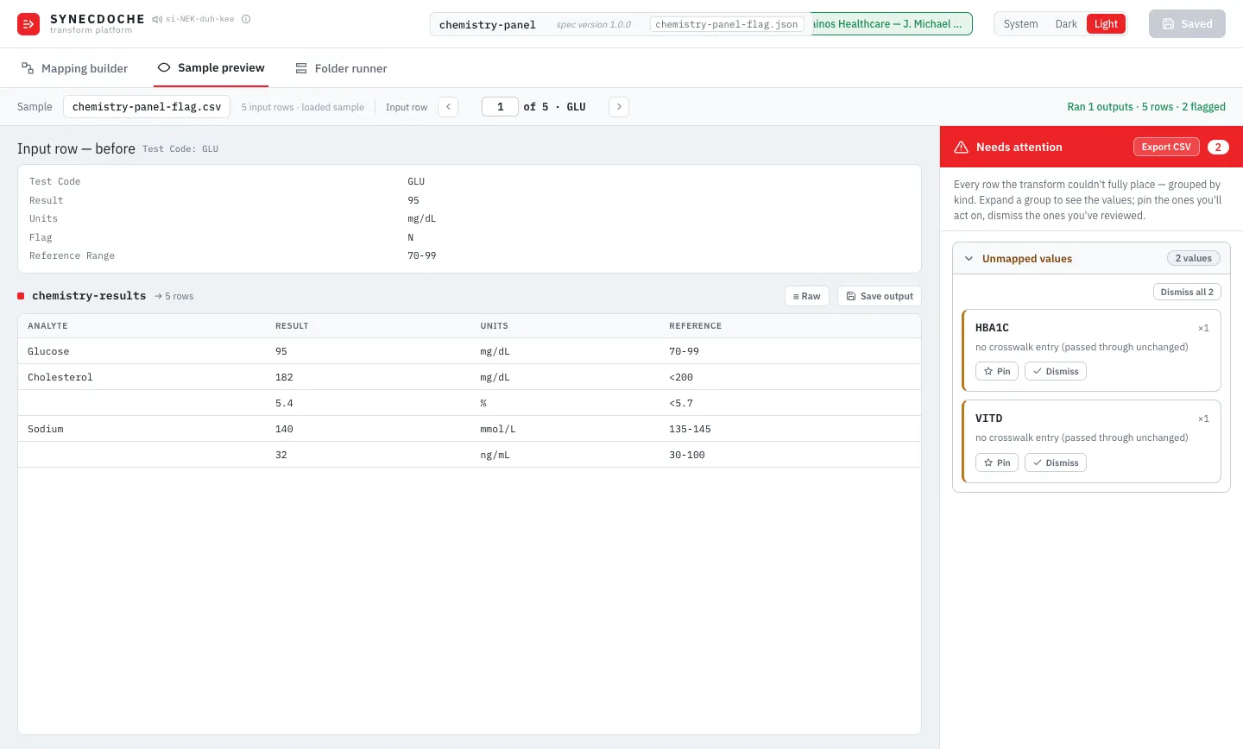Viewport: 1243px width, 749px height.
Task: Export flagged rows as CSV
Action: coord(1166,148)
